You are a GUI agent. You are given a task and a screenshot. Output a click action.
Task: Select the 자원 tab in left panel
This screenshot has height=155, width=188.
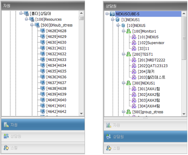tap(43, 125)
